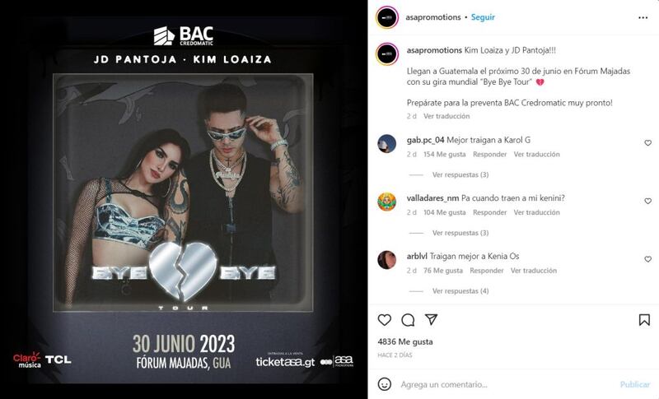Like gab.pc_04's comment
659x399 pixels.
(x=647, y=142)
